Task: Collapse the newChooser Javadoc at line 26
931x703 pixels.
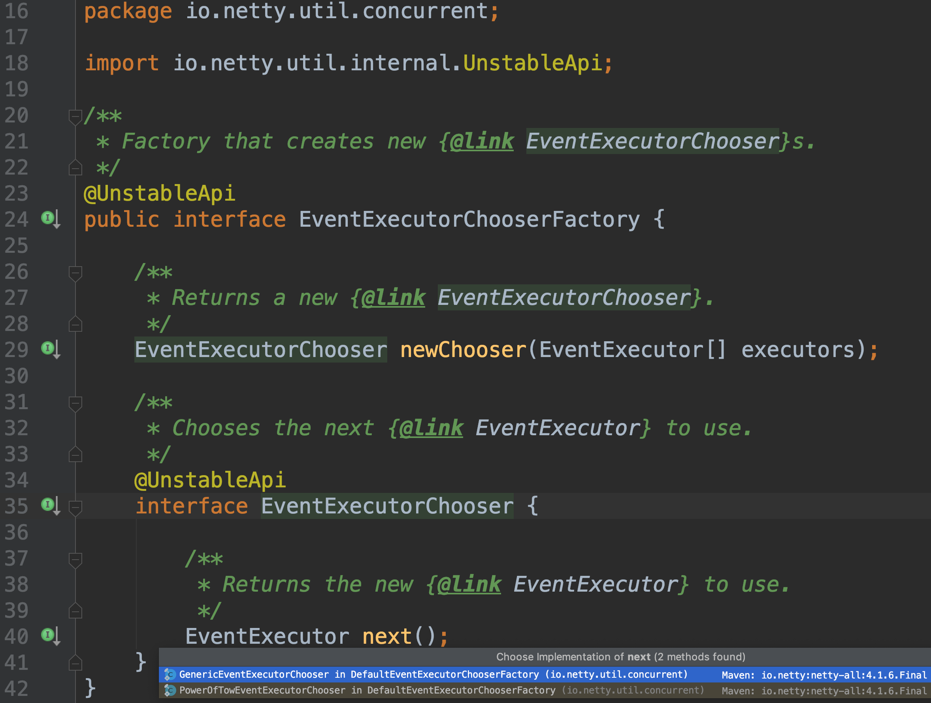Action: 75,273
